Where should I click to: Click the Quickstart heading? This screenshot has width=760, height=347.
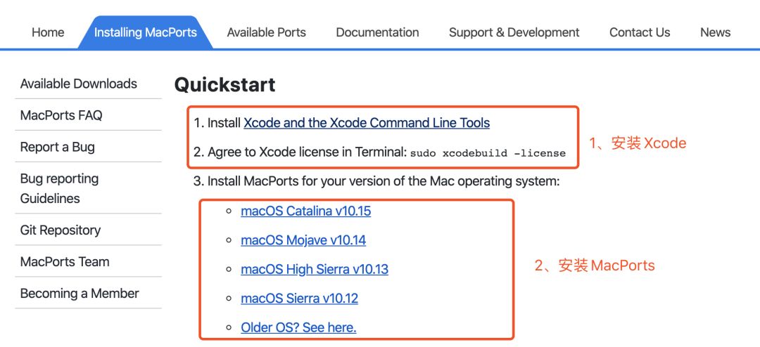[225, 85]
